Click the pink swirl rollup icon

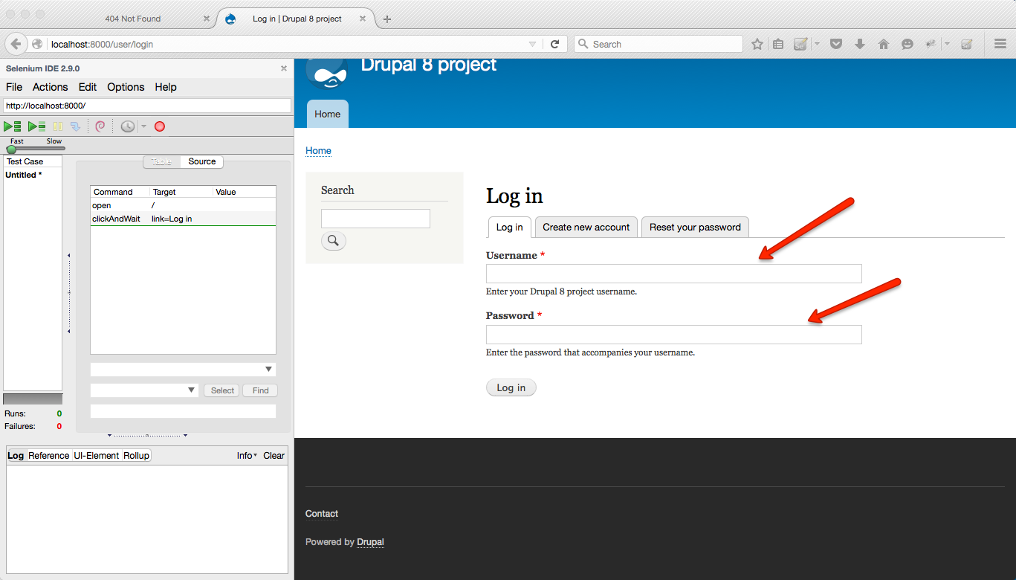click(100, 126)
